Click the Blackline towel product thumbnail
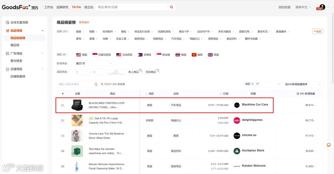The width and height of the screenshot is (334, 174). (77, 105)
